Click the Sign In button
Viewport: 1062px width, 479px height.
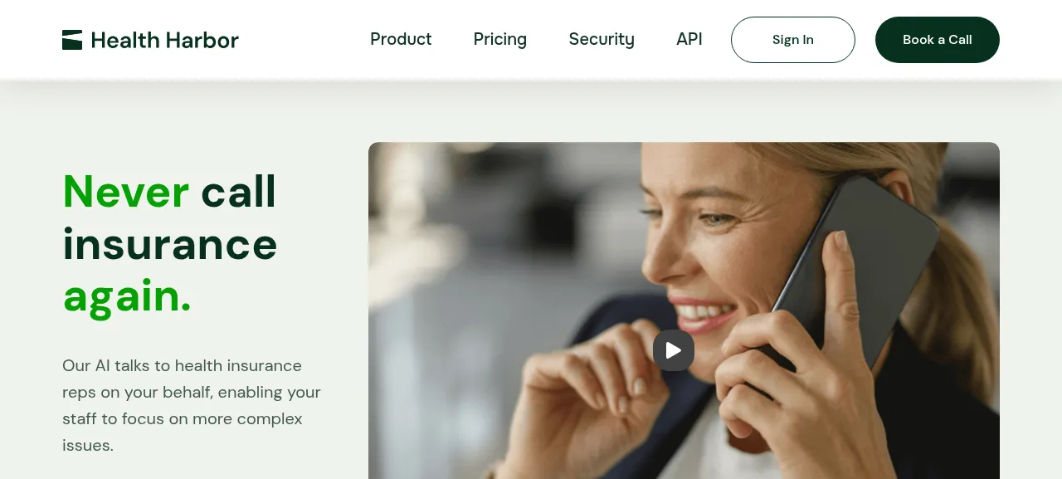[793, 40]
